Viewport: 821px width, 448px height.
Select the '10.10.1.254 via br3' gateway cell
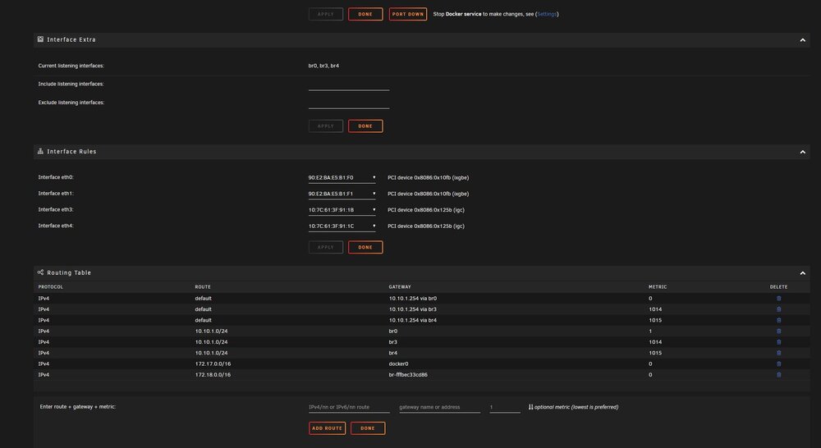click(x=413, y=309)
